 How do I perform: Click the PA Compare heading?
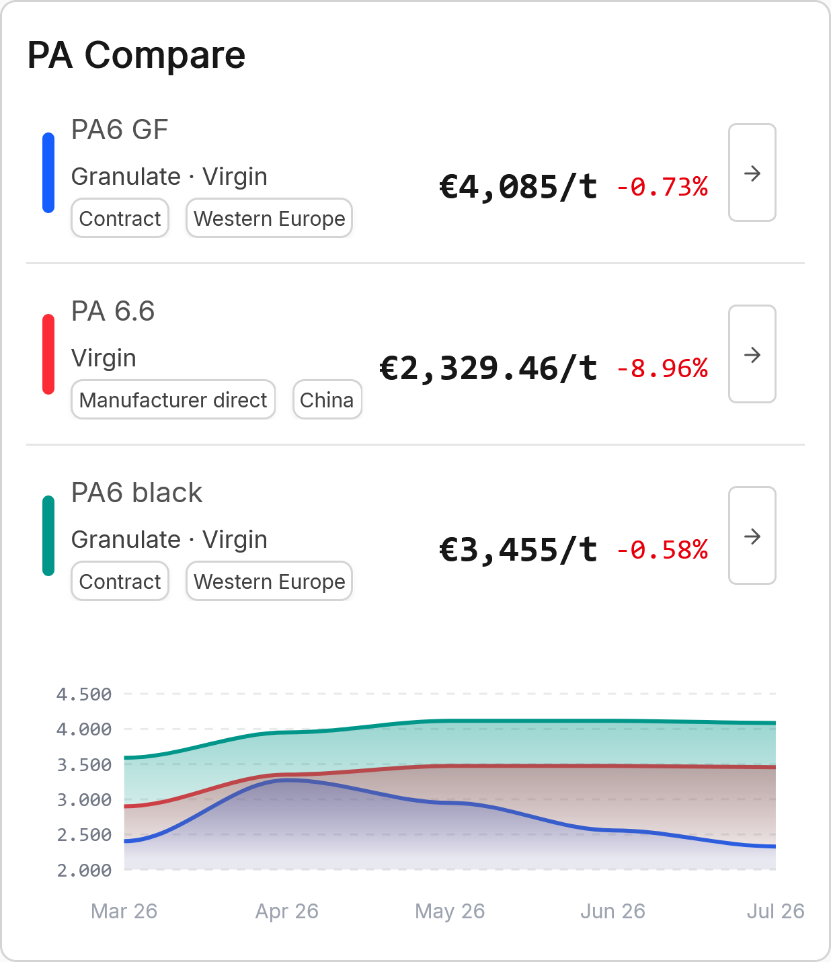point(136,55)
